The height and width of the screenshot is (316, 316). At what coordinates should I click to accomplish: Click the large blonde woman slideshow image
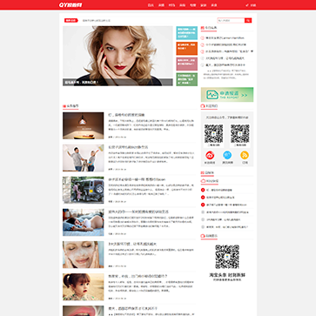point(118,56)
